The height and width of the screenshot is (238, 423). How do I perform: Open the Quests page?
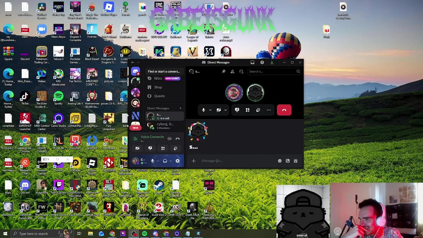164,96
